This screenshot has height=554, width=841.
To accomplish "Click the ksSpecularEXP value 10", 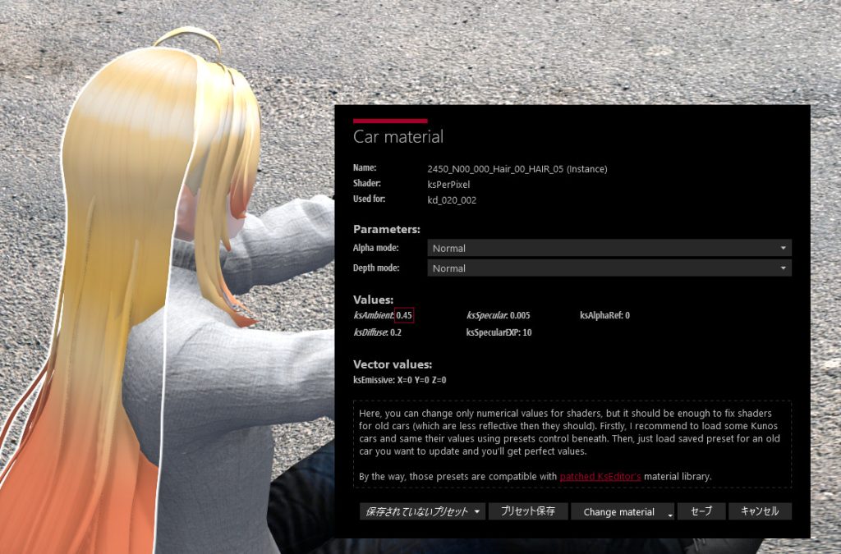I will click(526, 333).
